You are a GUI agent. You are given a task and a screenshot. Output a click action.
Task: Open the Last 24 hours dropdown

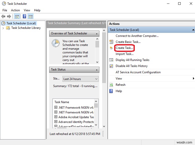80,79
